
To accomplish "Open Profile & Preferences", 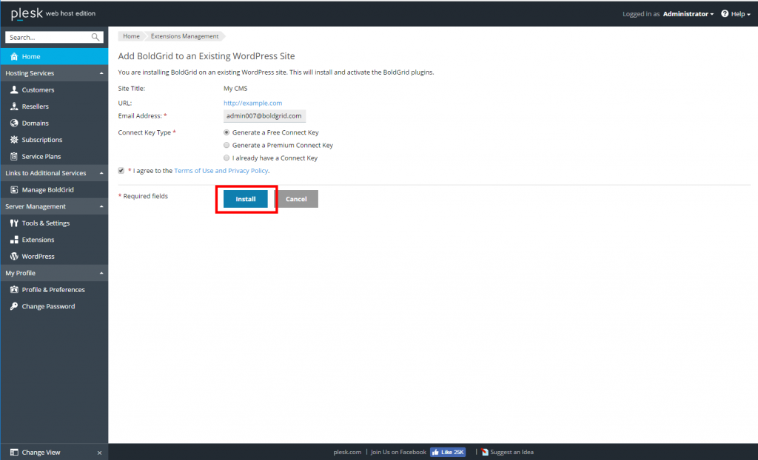I will pos(54,290).
